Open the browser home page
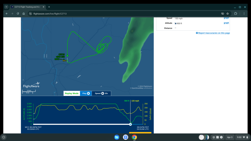The image size is (251, 141). point(24,13)
